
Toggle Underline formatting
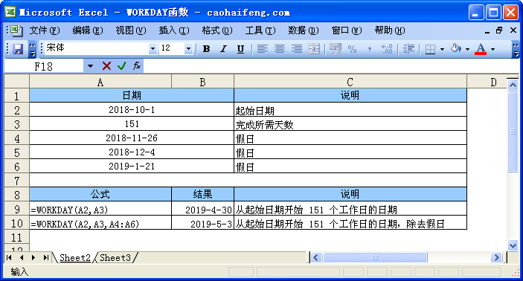240,49
